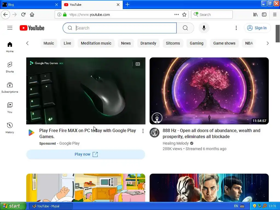Open the Star Trek characters thumbnail

coord(209,188)
